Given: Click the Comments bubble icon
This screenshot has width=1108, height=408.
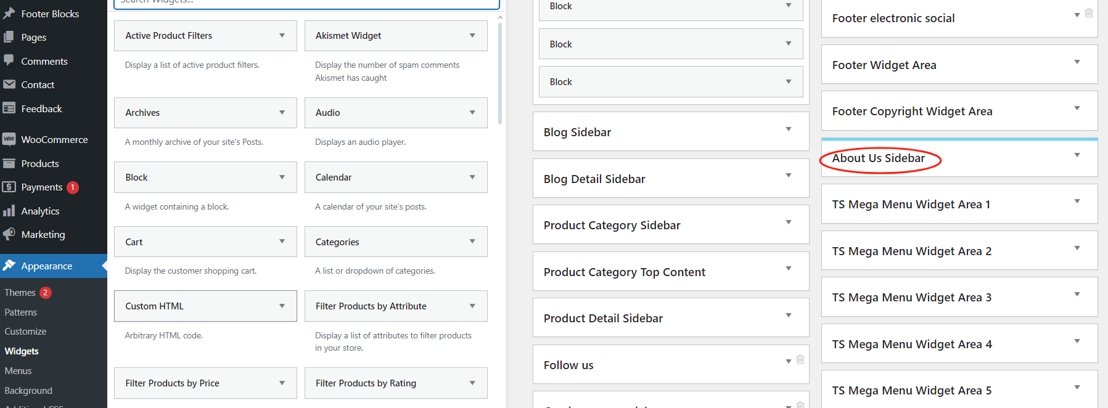Looking at the screenshot, I should [9, 60].
